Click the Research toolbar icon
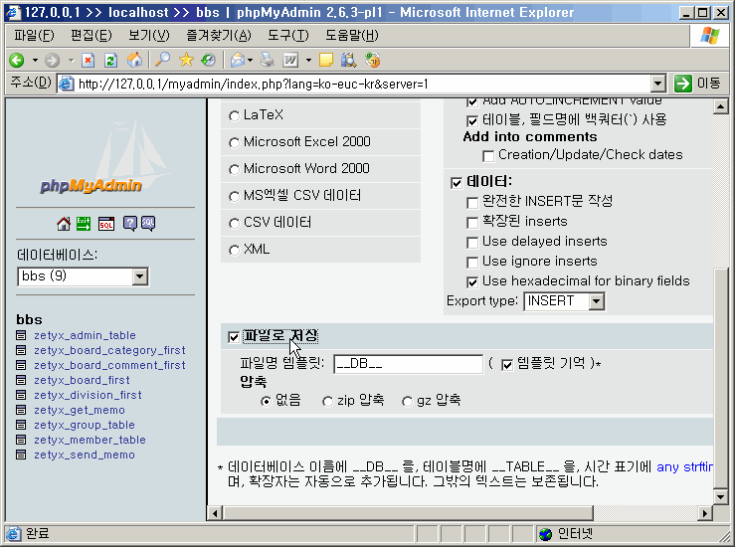Viewport: 735px width, 547px height. pos(348,60)
